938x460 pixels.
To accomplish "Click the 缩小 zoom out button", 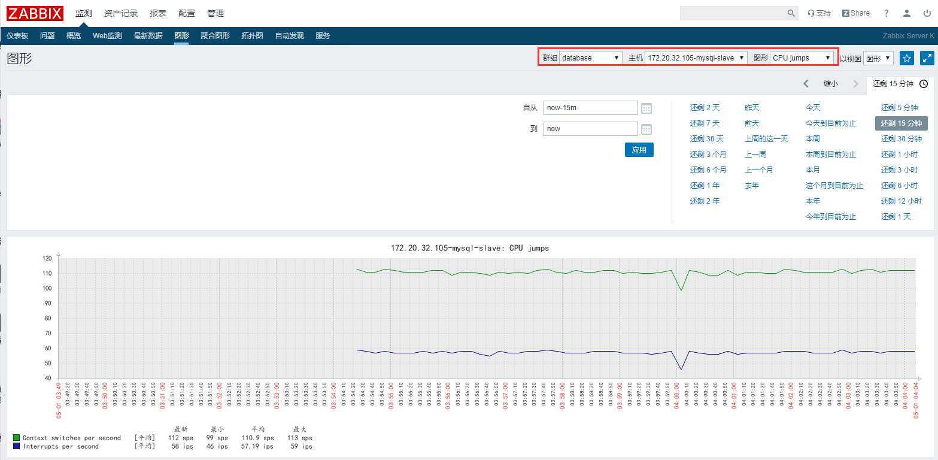I will click(x=831, y=84).
